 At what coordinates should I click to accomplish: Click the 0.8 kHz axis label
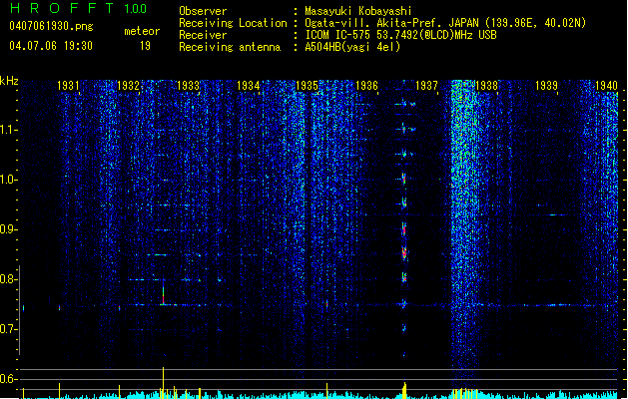tap(8, 279)
